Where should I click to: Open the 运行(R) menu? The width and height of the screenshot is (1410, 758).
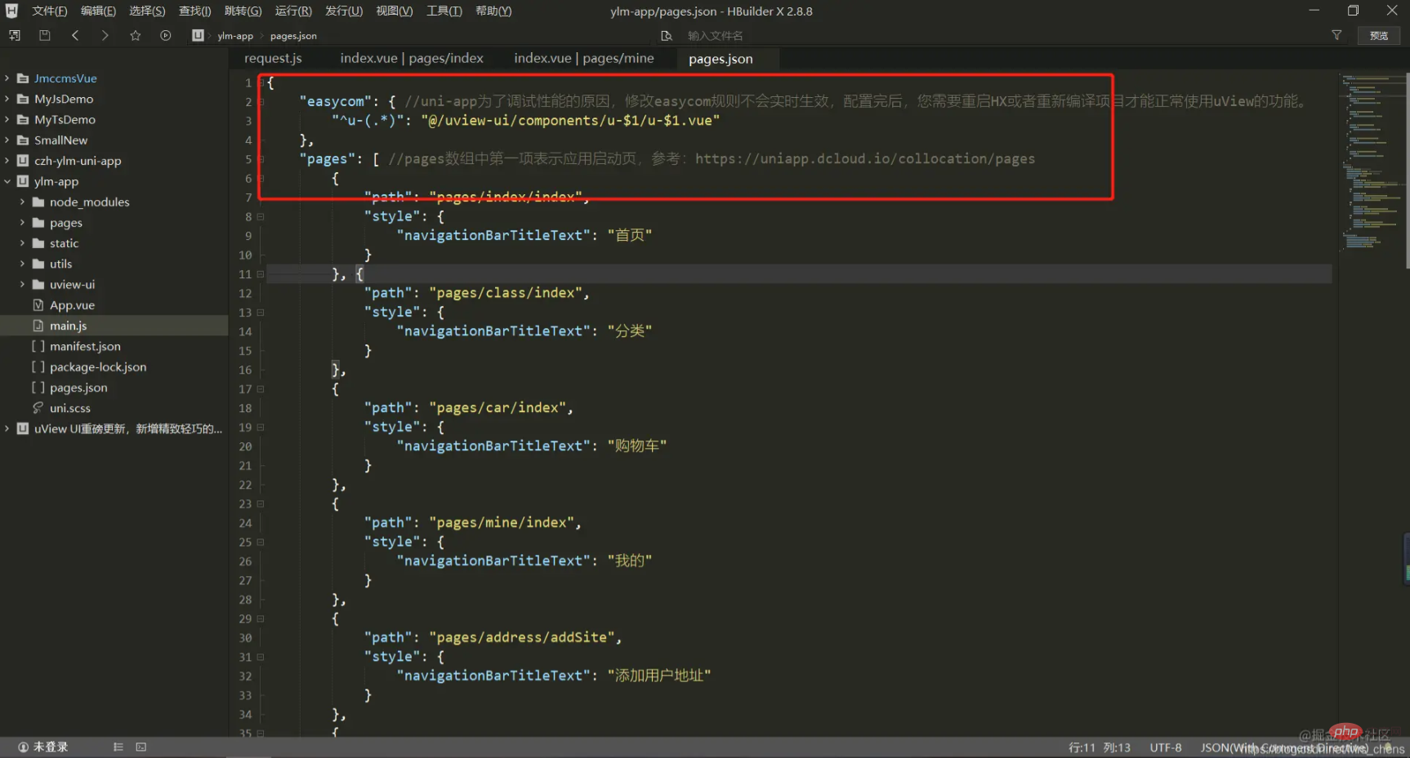[293, 11]
